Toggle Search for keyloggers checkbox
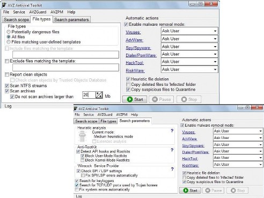 [x=77, y=181]
